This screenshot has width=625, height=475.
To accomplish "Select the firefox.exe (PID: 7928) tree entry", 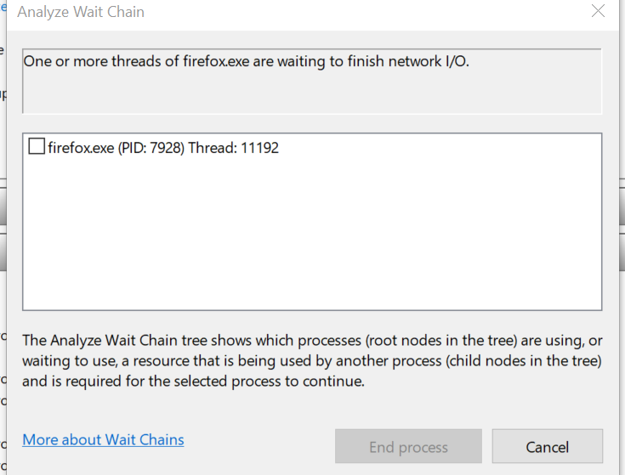I will point(116,148).
